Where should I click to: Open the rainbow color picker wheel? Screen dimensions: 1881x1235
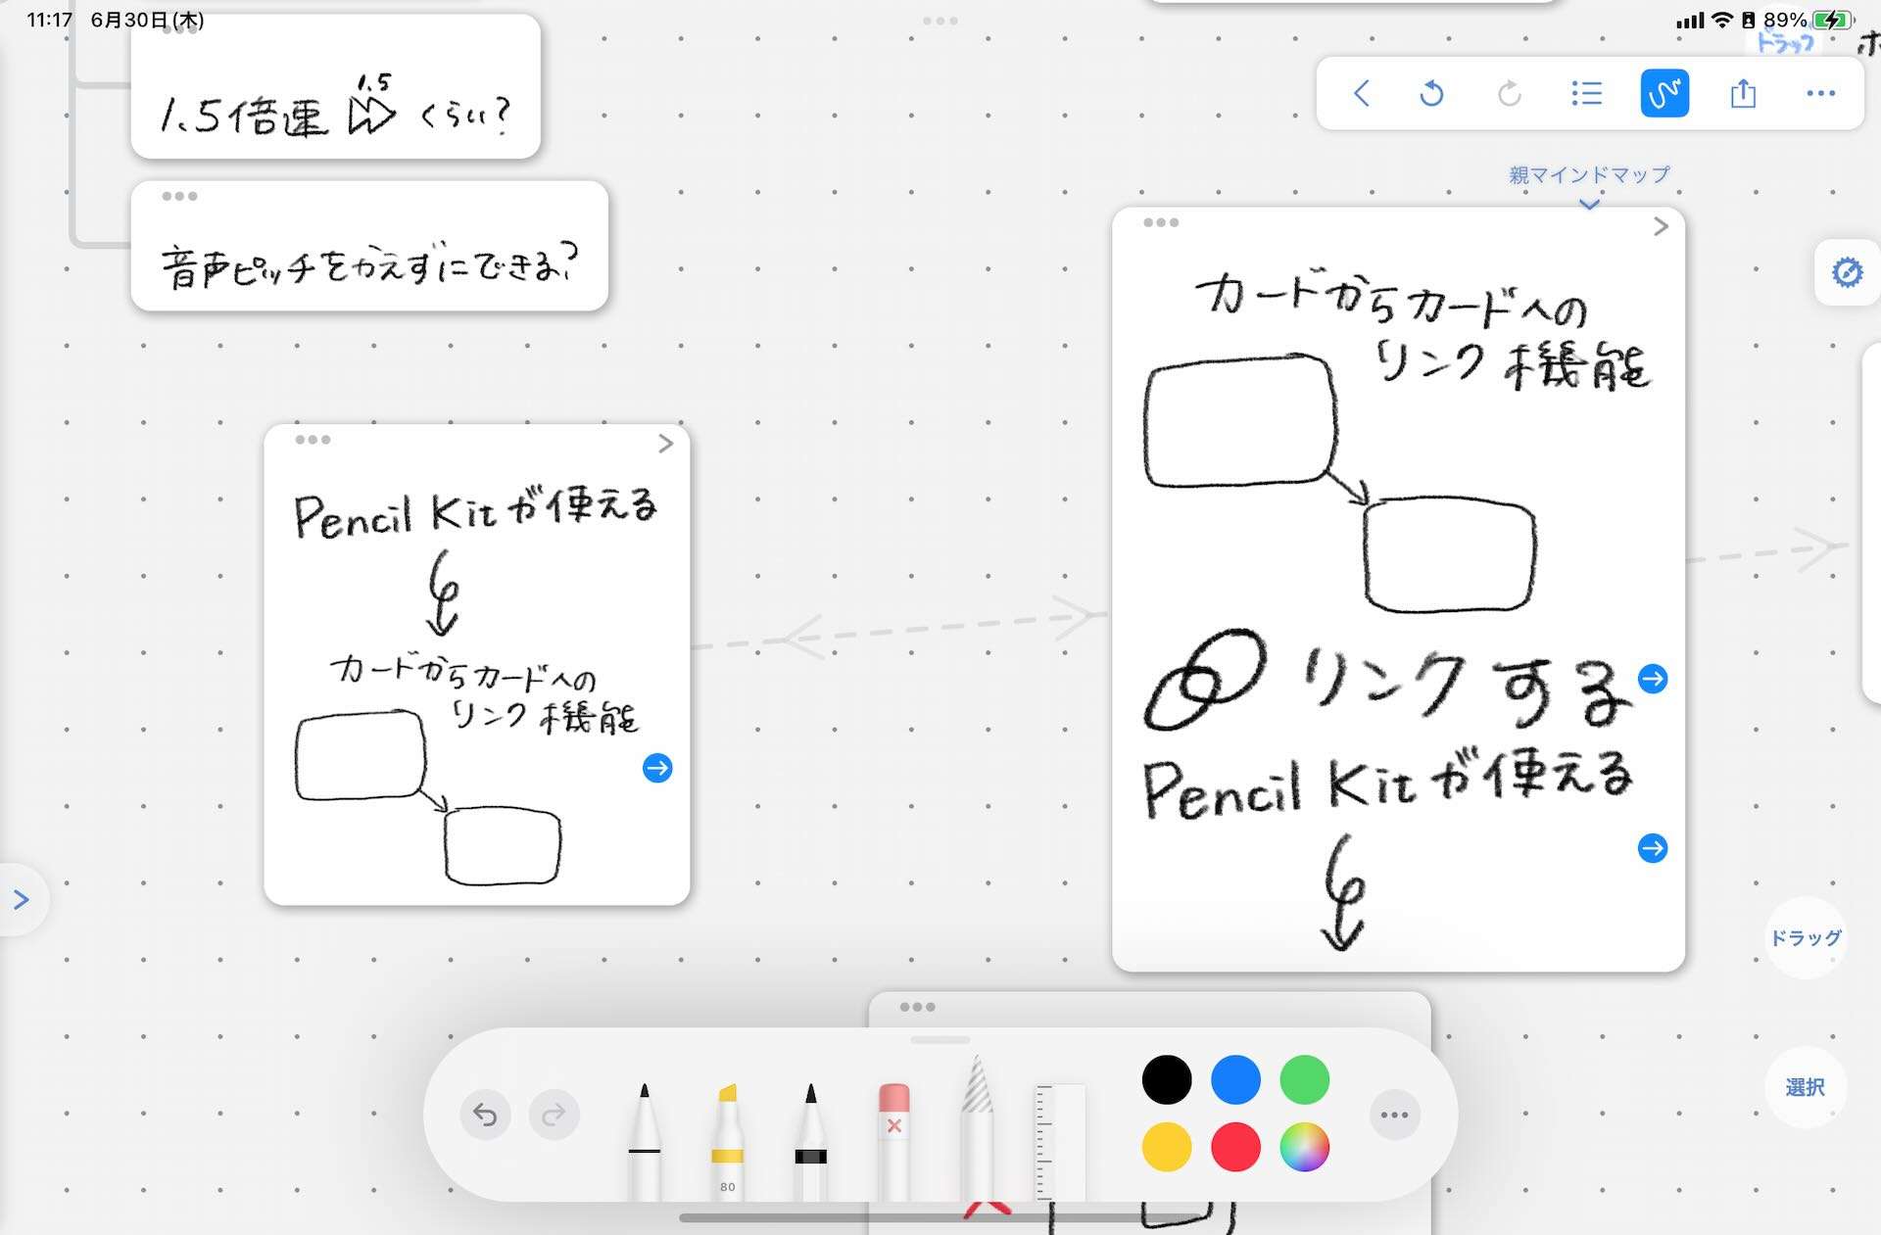1304,1147
